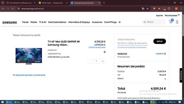184x104 pixels.
Task: Go back to the previous page
Action: (3, 9)
